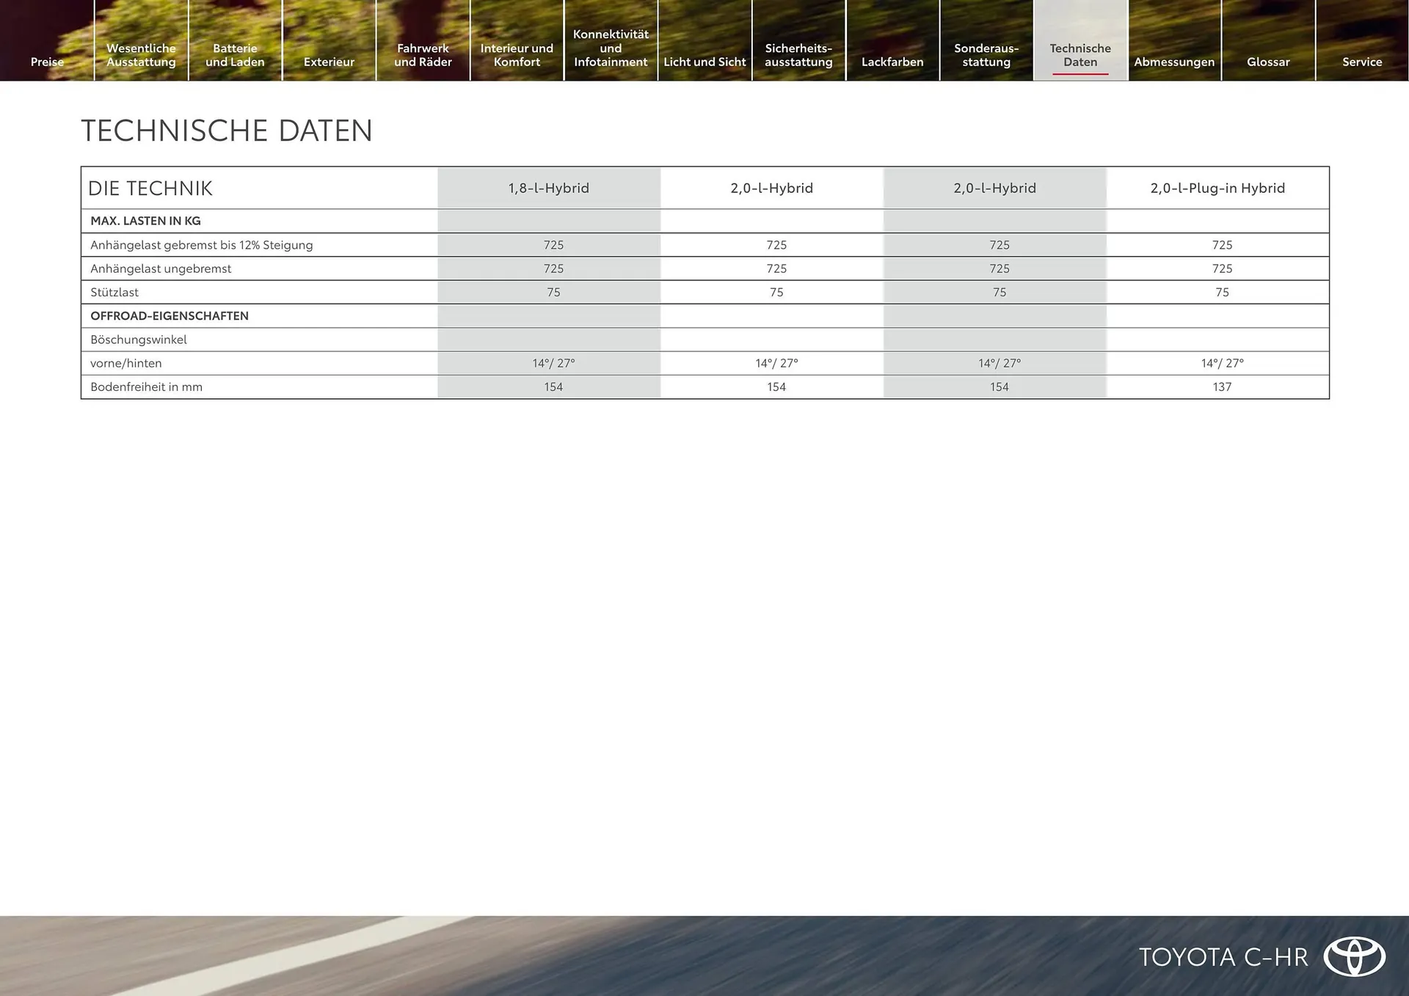This screenshot has height=996, width=1409.
Task: Open the Service tab
Action: 1362,62
